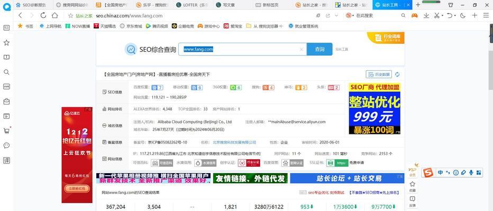
Task: Open the 北京搜房科技发展有限公司 link
Action: (234, 142)
